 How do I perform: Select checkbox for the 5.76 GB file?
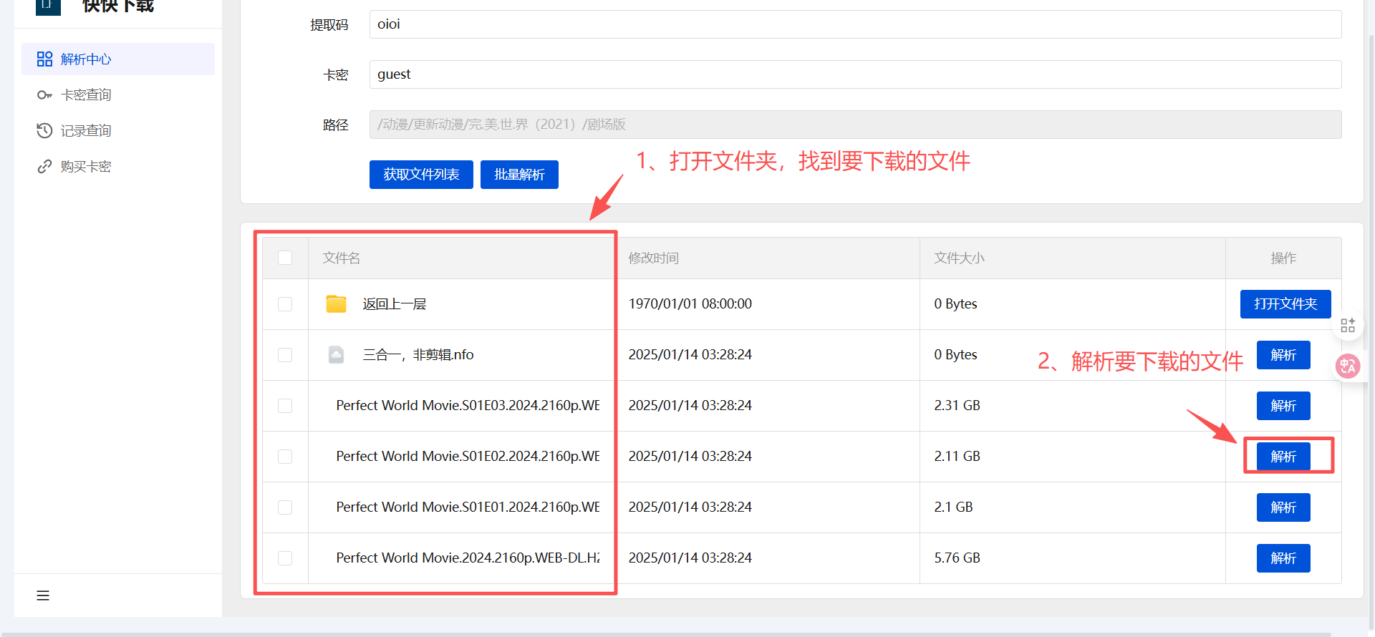(285, 558)
